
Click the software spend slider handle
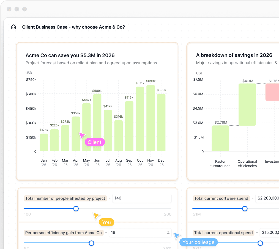pos(245,209)
